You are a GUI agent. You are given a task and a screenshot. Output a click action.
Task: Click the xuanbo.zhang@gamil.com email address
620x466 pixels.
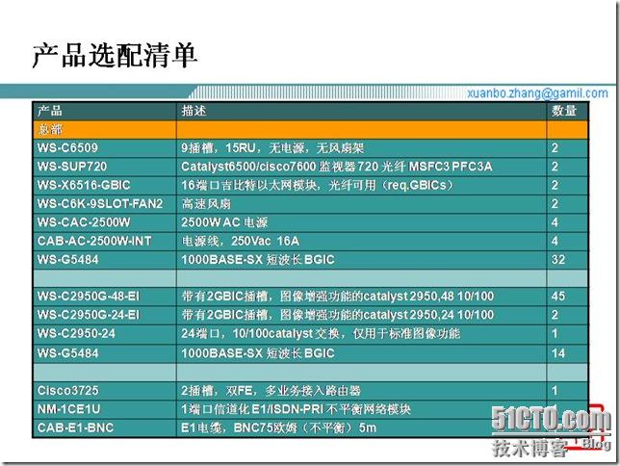537,93
